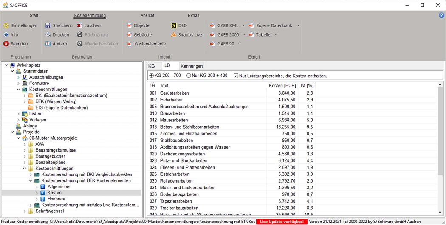Click the Ausschreibungen tree icon
Image resolution: width=446 pixels, height=225 pixels.
click(x=25, y=77)
